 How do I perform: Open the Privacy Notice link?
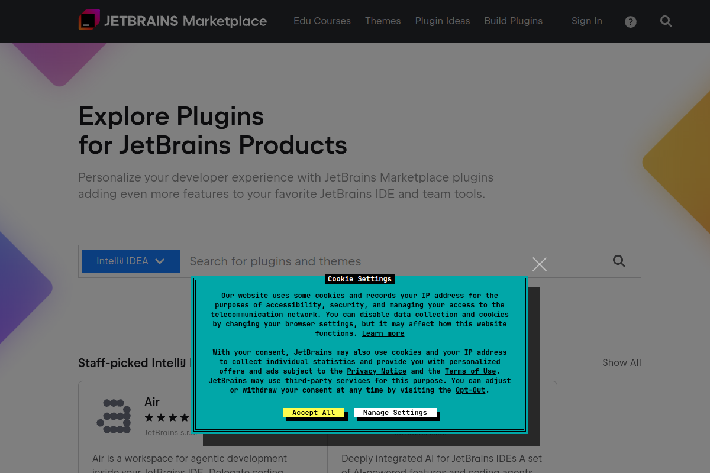pyautogui.click(x=377, y=371)
